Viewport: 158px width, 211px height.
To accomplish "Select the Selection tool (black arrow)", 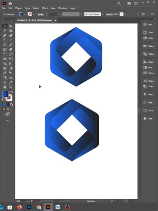I will pyautogui.click(x=5, y=26).
